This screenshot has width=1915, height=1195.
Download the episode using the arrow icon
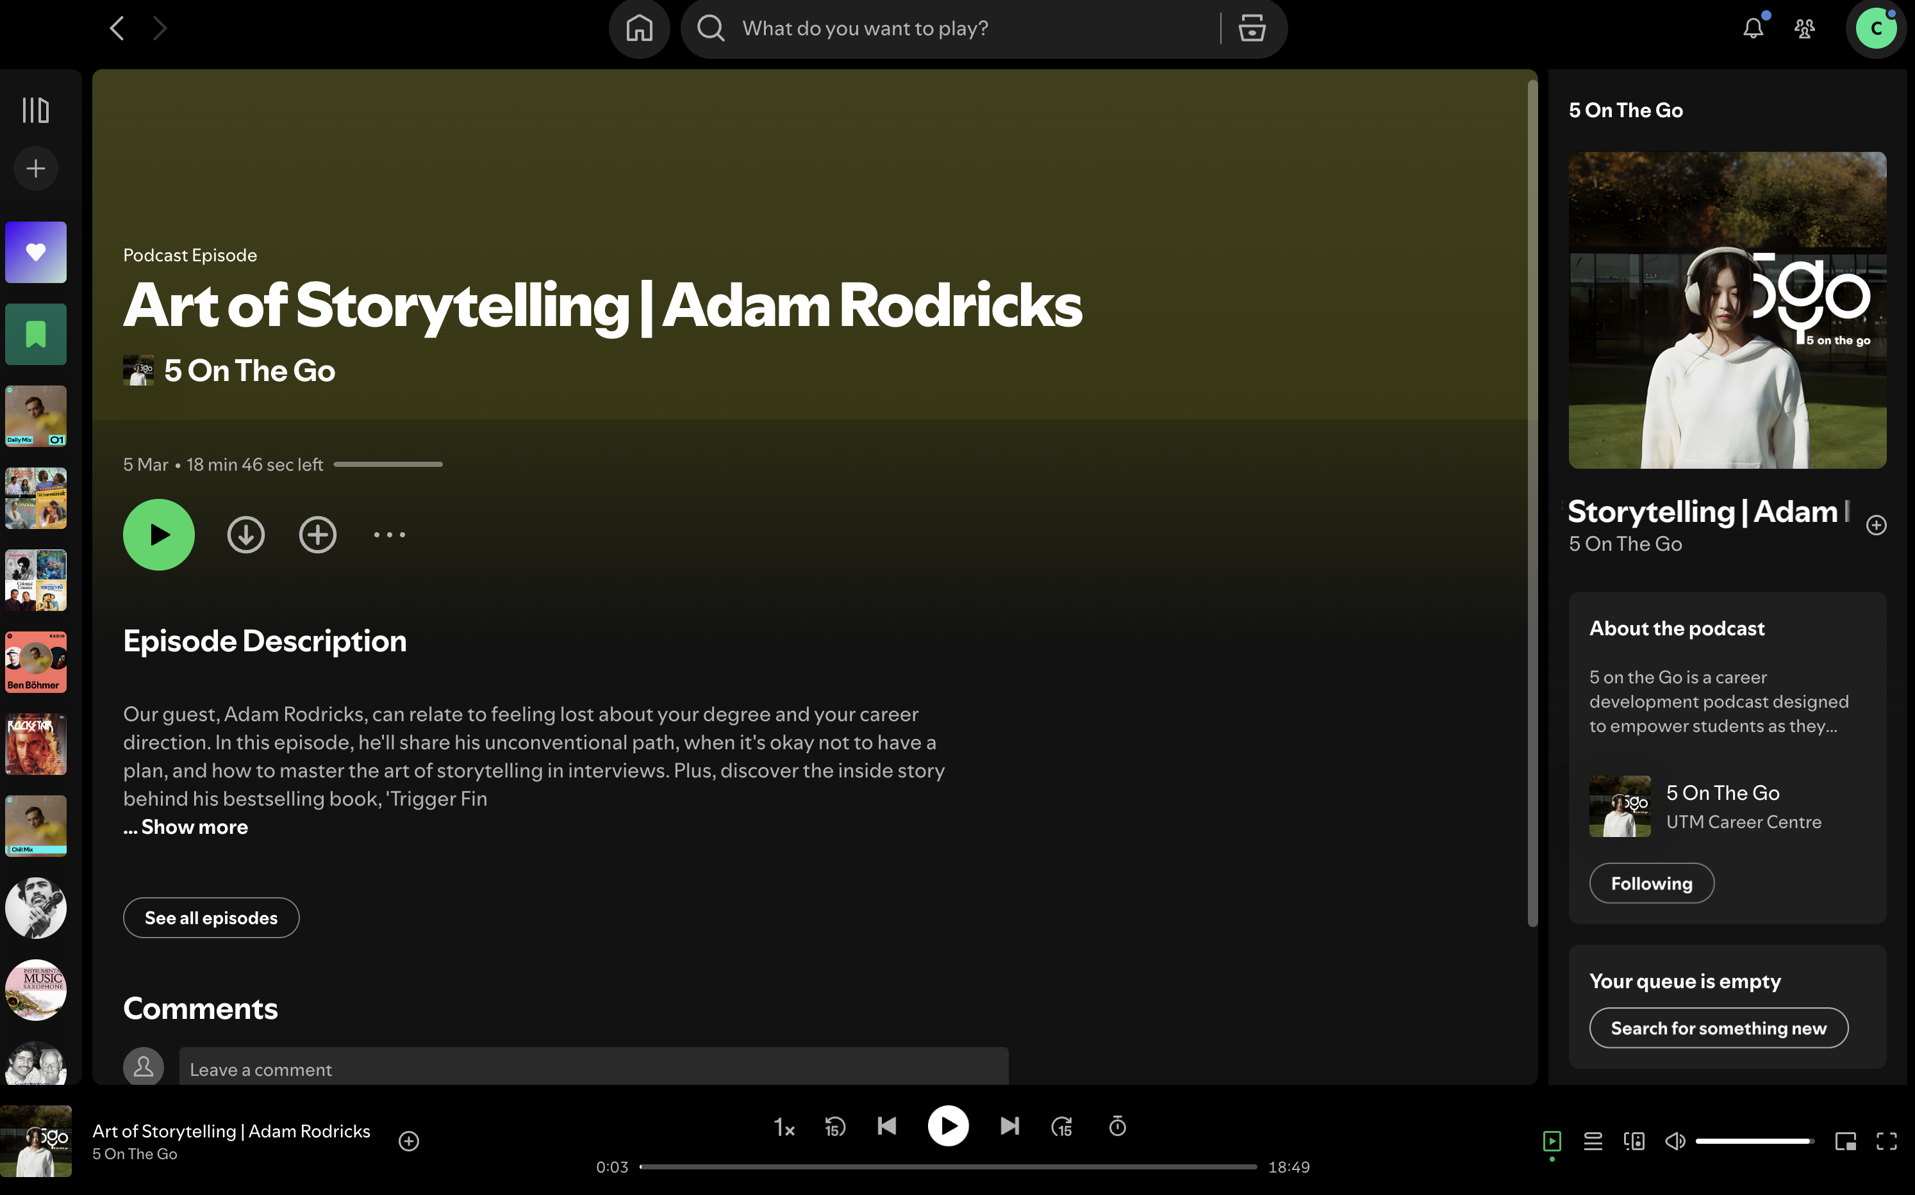(246, 535)
